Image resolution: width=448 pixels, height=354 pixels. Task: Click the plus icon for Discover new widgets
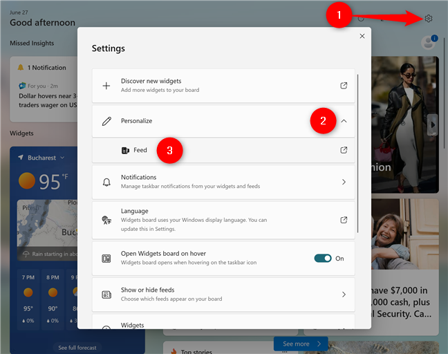[x=106, y=86]
